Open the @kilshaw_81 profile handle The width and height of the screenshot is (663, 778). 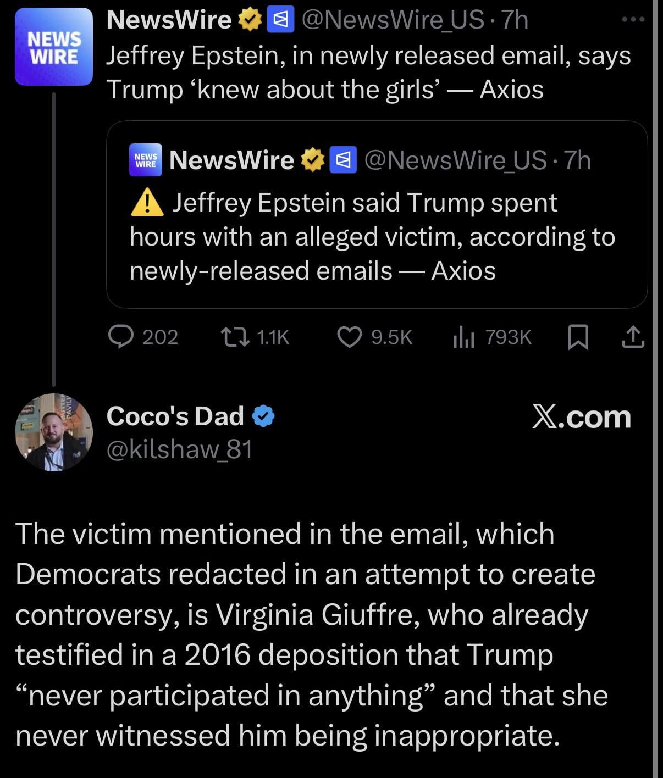point(180,449)
